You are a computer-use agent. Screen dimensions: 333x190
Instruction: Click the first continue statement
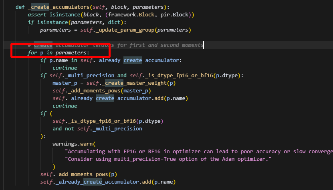point(65,68)
